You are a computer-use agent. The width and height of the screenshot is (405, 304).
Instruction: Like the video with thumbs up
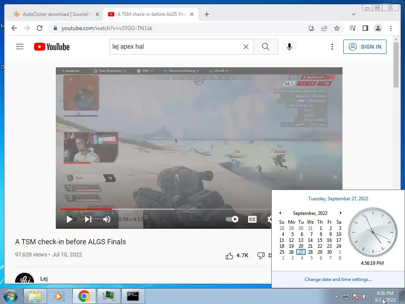[229, 256]
